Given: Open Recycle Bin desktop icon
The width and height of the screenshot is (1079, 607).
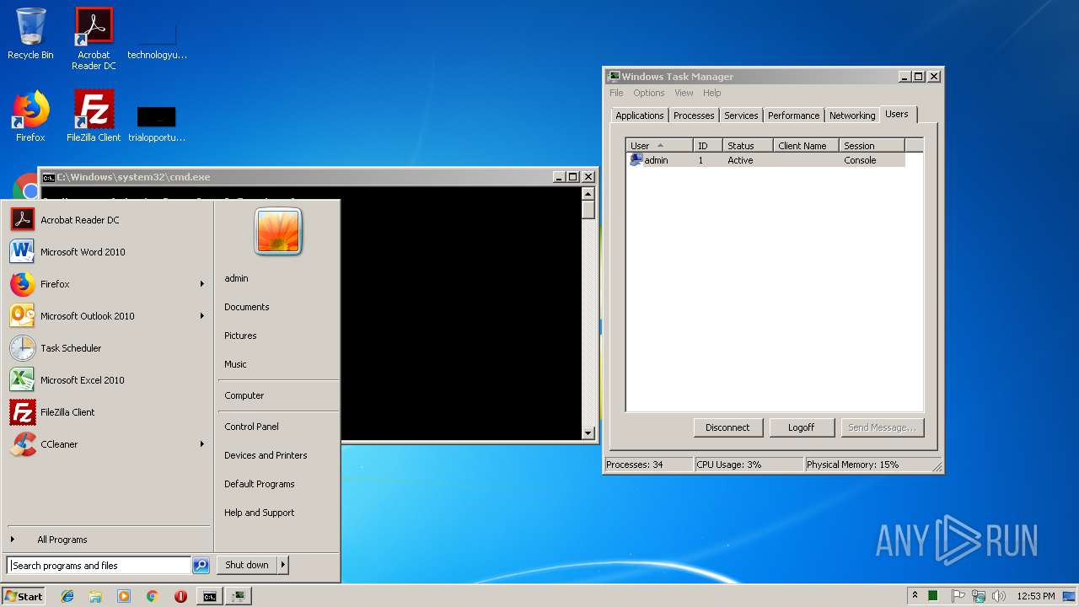Looking at the screenshot, I should coord(30,34).
